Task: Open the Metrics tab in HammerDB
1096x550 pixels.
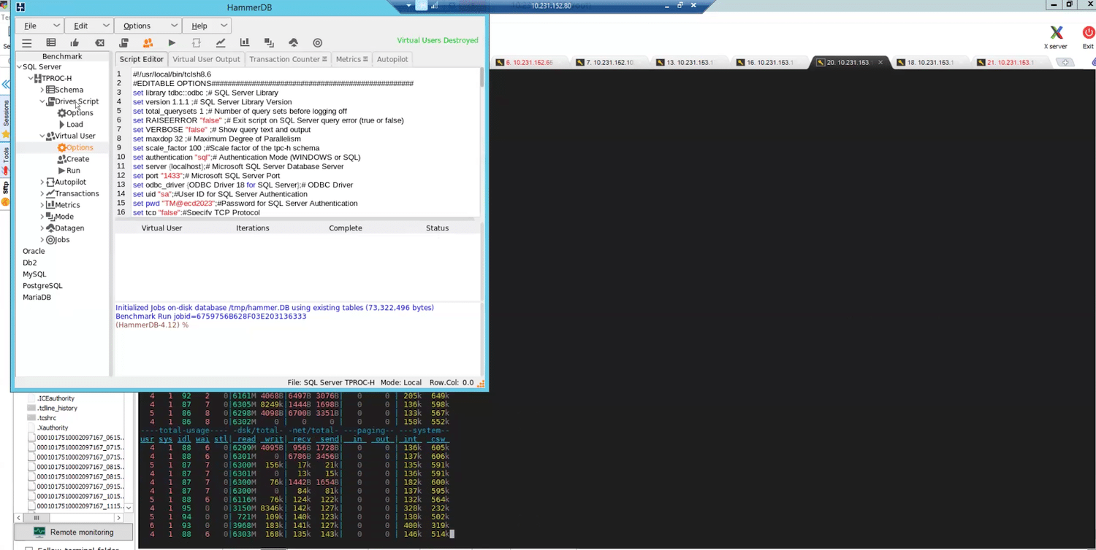Action: point(351,59)
